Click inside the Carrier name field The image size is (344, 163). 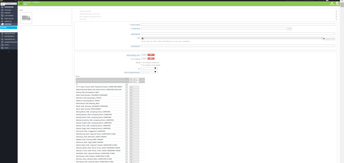pyautogui.click(x=238, y=24)
